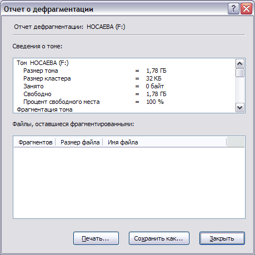Sort by the Размер файла column header
The width and height of the screenshot is (255, 255).
(x=79, y=142)
